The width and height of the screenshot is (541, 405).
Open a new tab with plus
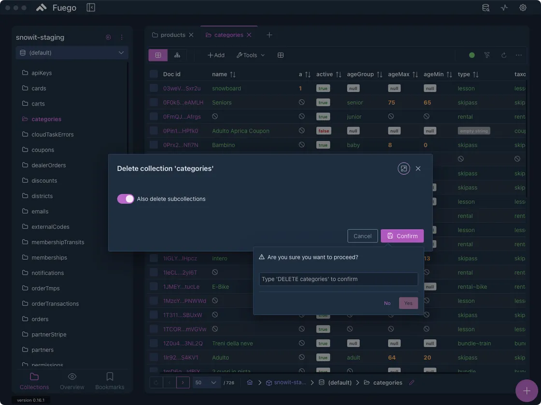tap(270, 35)
